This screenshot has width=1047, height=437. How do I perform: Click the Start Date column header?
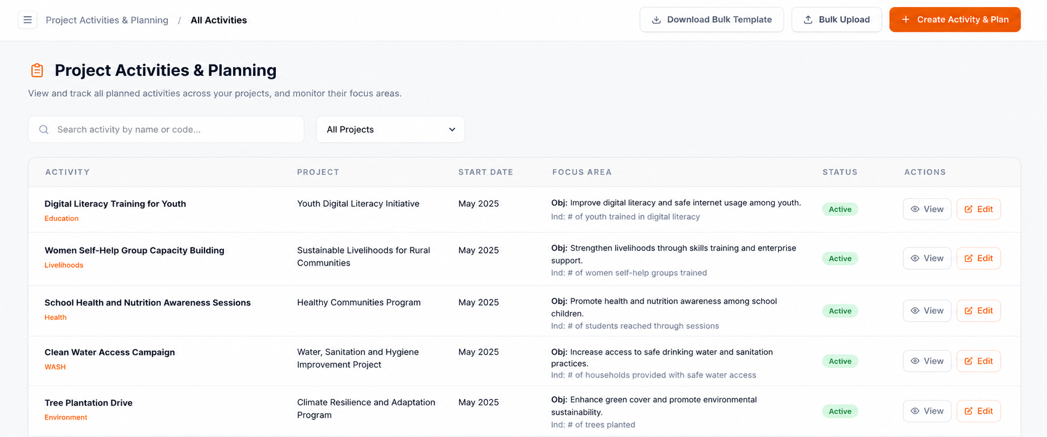tap(486, 172)
